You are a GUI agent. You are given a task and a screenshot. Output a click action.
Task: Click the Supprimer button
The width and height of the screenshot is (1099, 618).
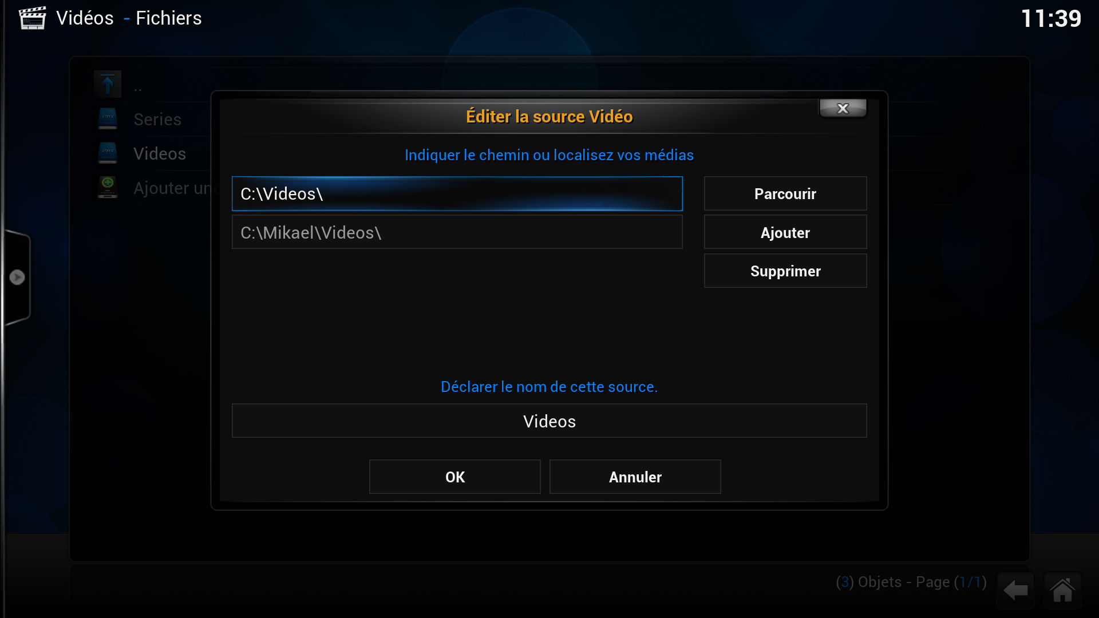[x=785, y=271]
